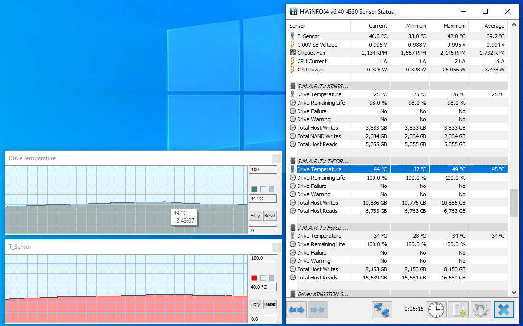523x326 pixels.
Task: Click the Maximum column header
Action: (x=448, y=26)
